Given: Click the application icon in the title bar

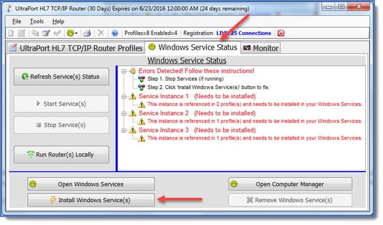Looking at the screenshot, I should (9, 9).
